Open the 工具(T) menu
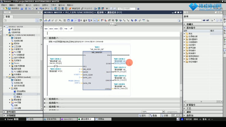This screenshot has height=127, width=226. tap(53, 5)
